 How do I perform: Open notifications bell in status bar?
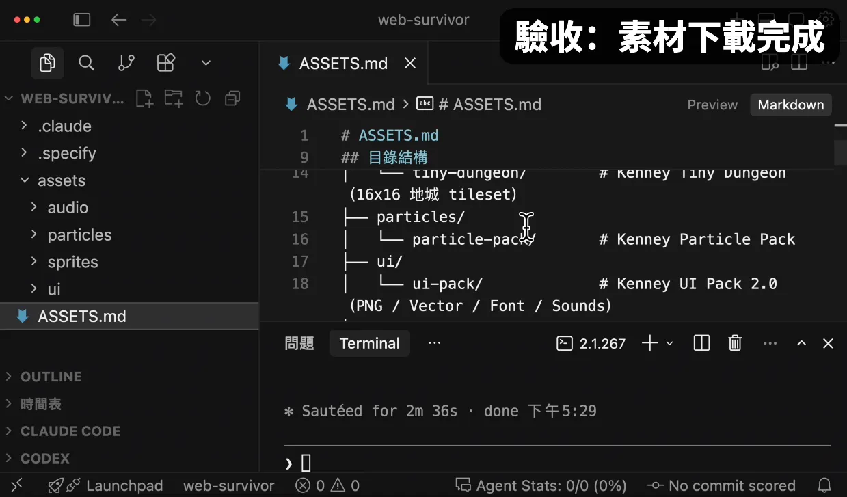(825, 485)
